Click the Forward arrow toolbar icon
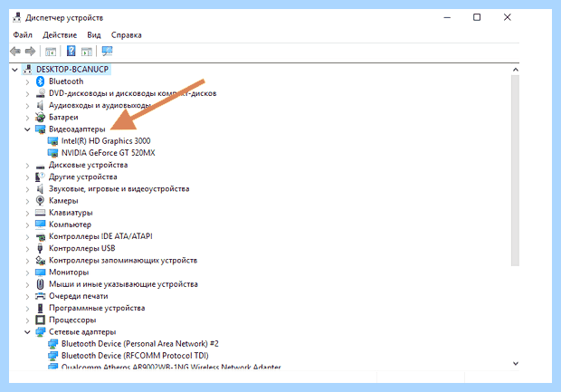Screen dimensions: 561x392 (30, 52)
